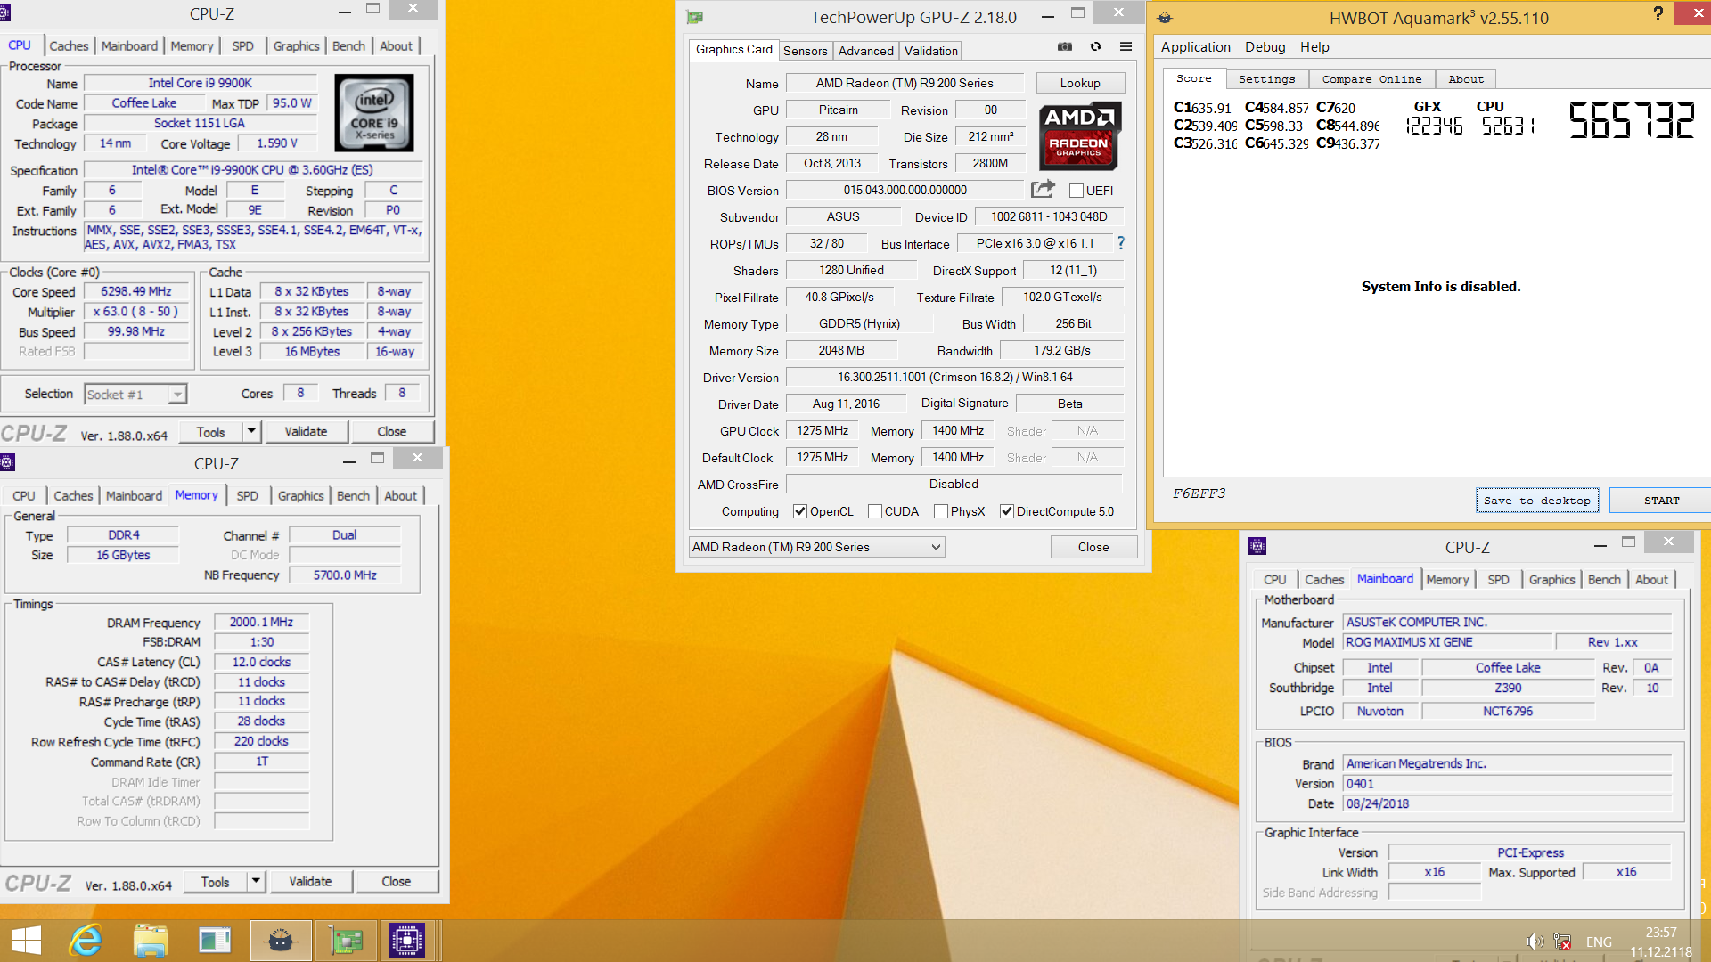Click the GPU-Z title bar icon
The image size is (1711, 962).
coord(695,17)
